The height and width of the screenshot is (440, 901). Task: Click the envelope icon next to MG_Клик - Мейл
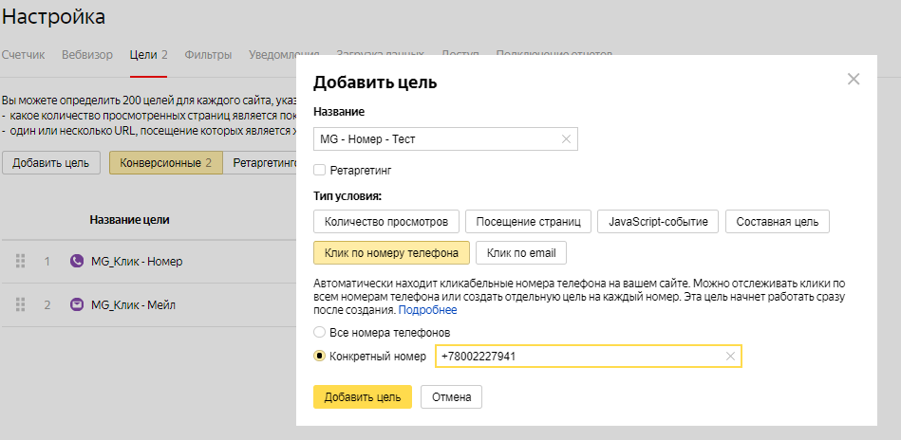[x=77, y=305]
